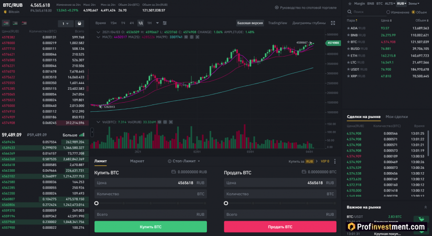
Task: Show only bids order book view icon
Action: (15, 23)
